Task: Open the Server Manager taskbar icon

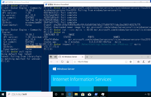Action: point(103,94)
